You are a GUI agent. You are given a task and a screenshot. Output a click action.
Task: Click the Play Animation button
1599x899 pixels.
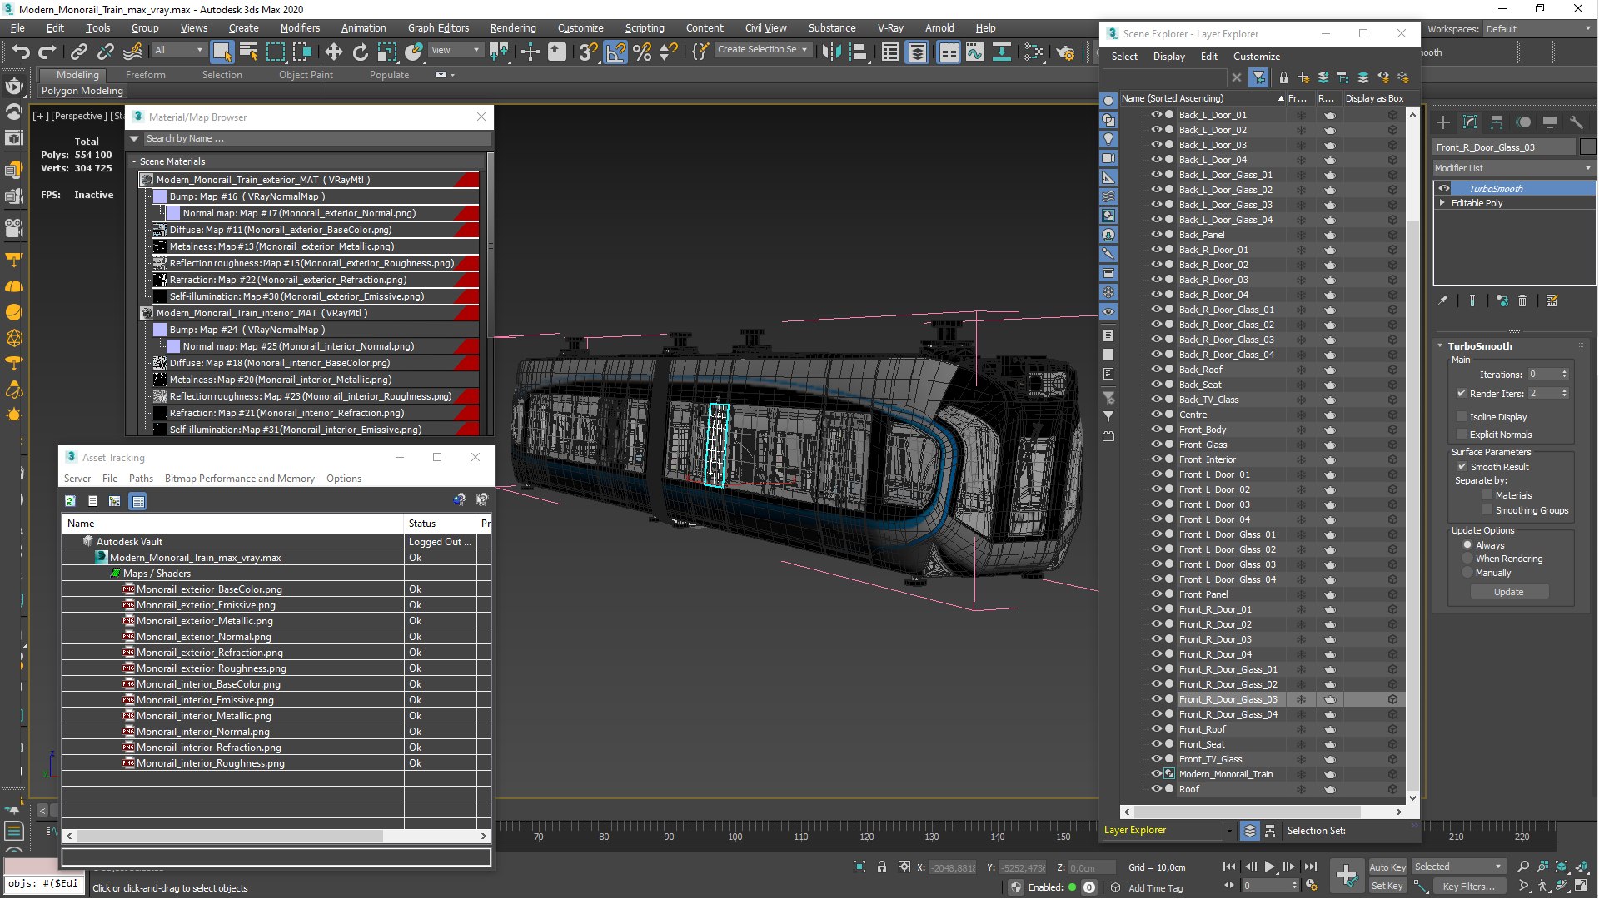click(x=1269, y=867)
